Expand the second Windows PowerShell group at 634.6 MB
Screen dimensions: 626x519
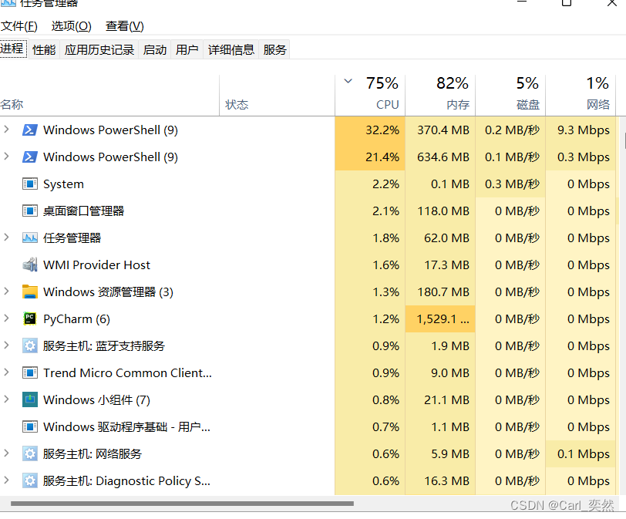pos(6,157)
